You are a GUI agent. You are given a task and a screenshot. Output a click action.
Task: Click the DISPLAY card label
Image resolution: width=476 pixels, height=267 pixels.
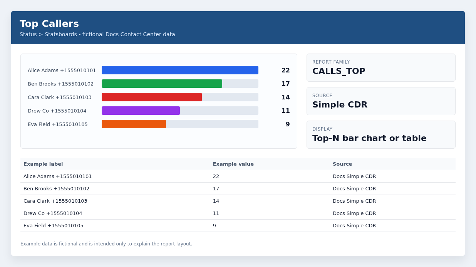tap(322, 129)
